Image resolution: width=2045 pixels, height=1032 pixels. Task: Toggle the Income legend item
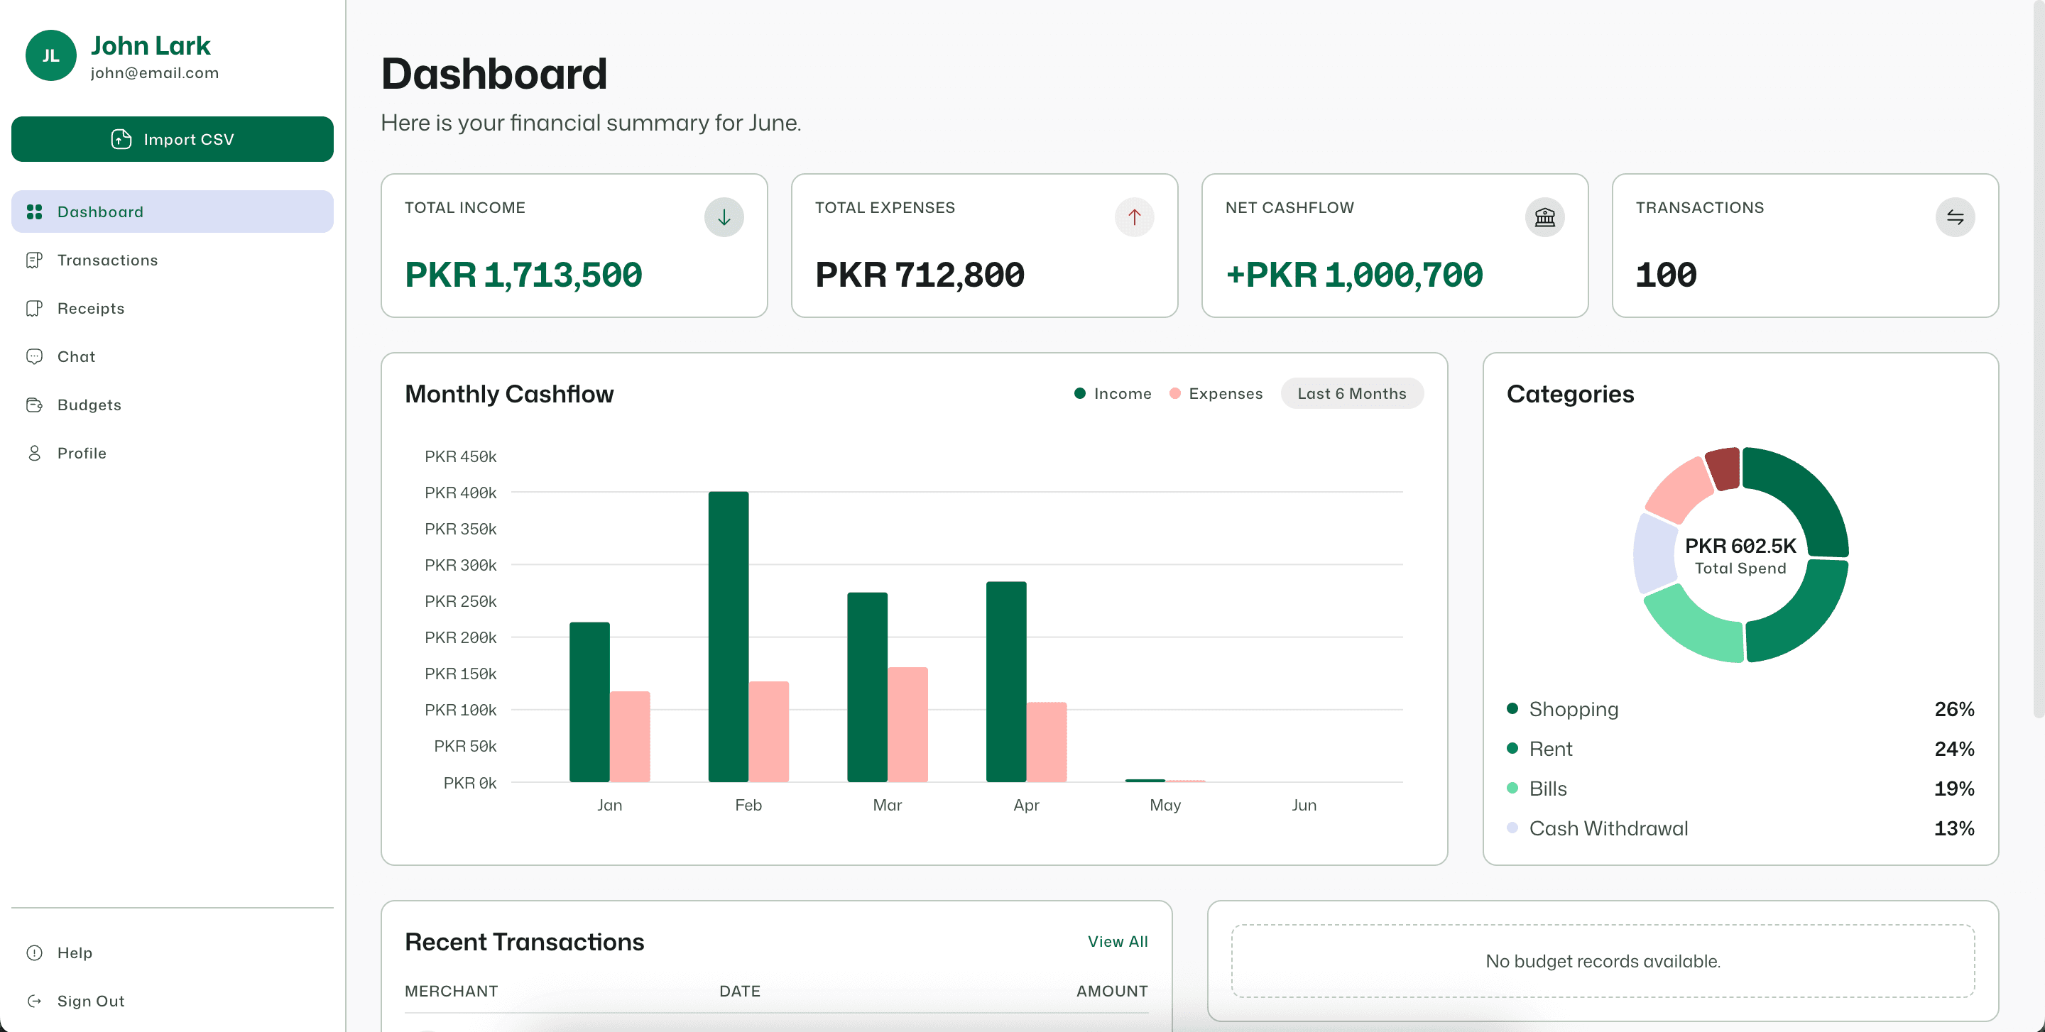tap(1113, 393)
